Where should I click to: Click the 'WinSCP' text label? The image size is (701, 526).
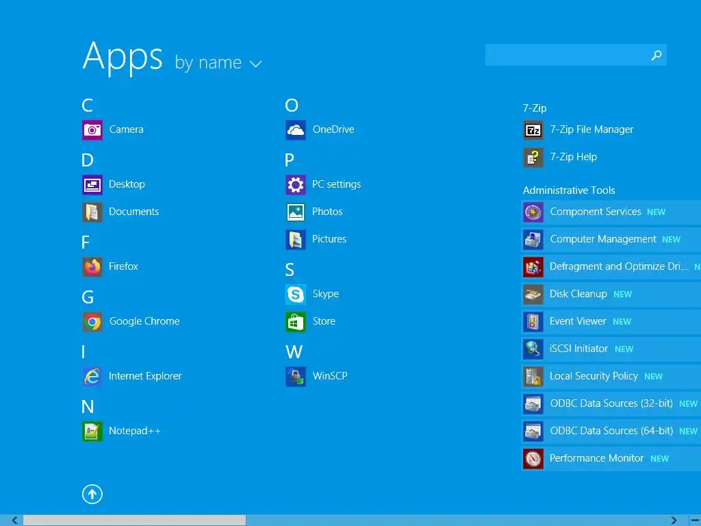pyautogui.click(x=330, y=376)
